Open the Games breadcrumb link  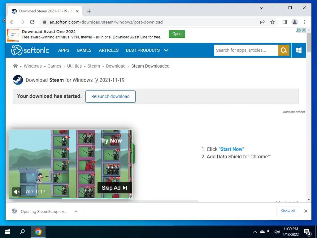pos(54,66)
